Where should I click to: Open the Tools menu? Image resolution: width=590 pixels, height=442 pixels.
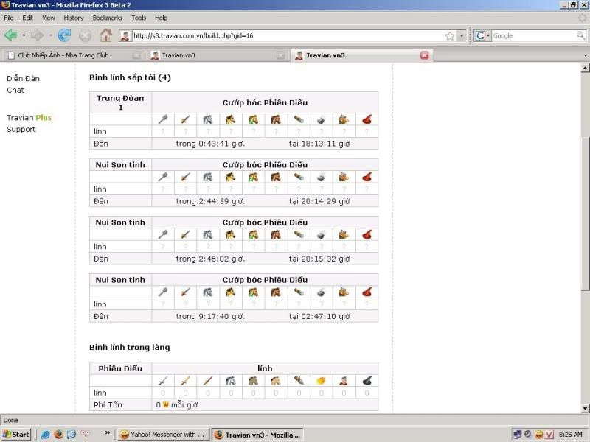139,18
